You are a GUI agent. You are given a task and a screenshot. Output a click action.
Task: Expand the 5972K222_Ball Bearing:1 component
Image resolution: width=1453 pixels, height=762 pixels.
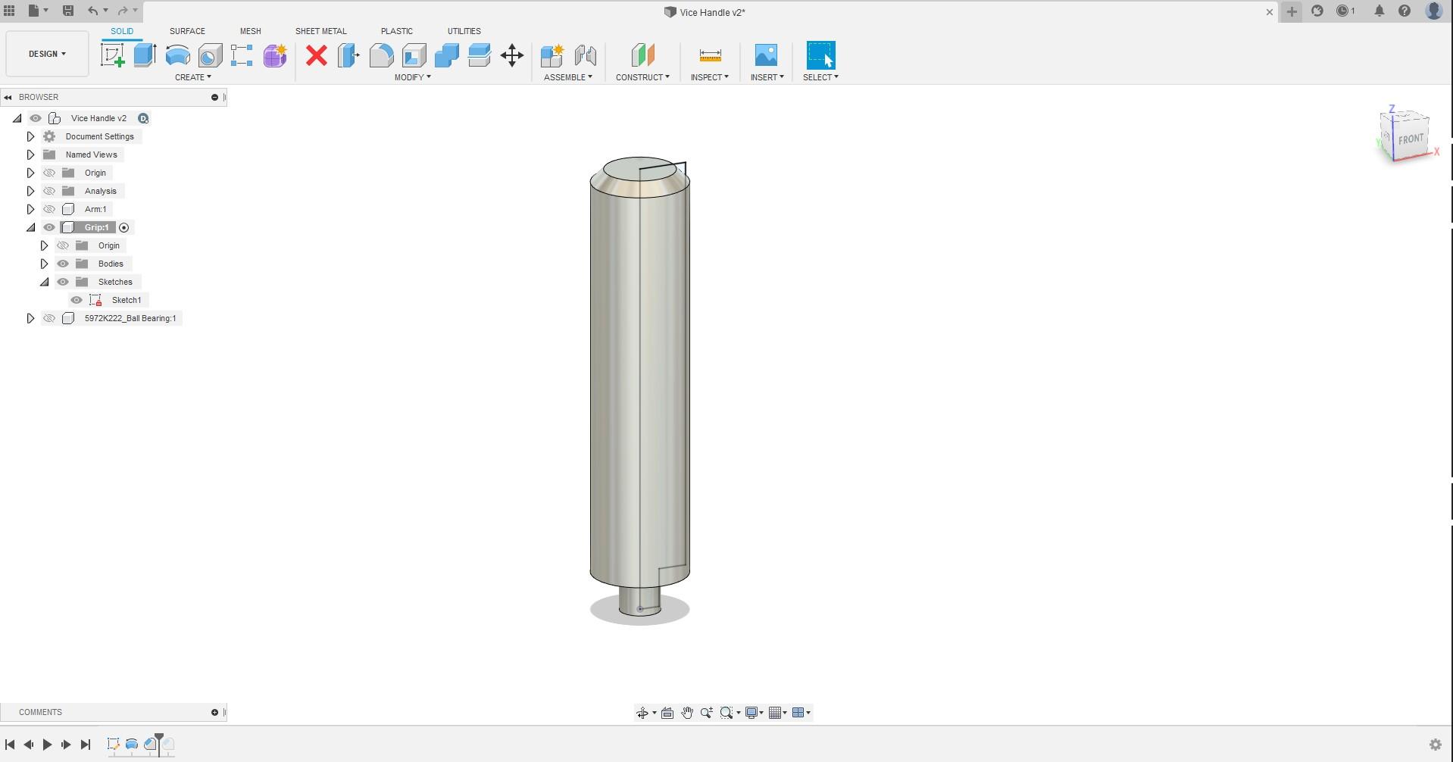point(30,318)
